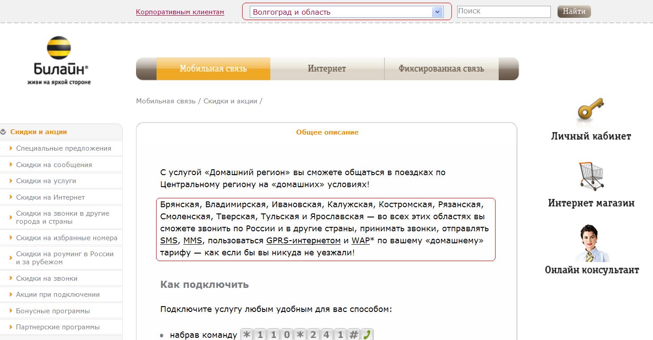Switch to the Интернет tab
Image resolution: width=653 pixels, height=340 pixels.
pyautogui.click(x=326, y=69)
